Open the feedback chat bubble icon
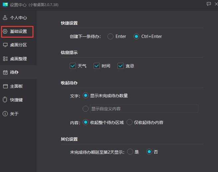The height and width of the screenshot is (172, 218). coord(209,4)
